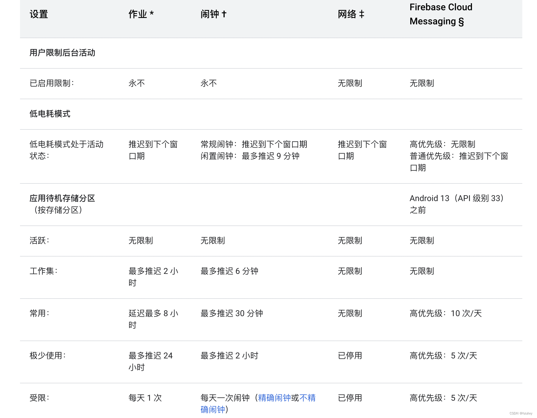This screenshot has width=537, height=418.
Task: Click 最多推迟 30 分钟 cell
Action: (x=232, y=313)
